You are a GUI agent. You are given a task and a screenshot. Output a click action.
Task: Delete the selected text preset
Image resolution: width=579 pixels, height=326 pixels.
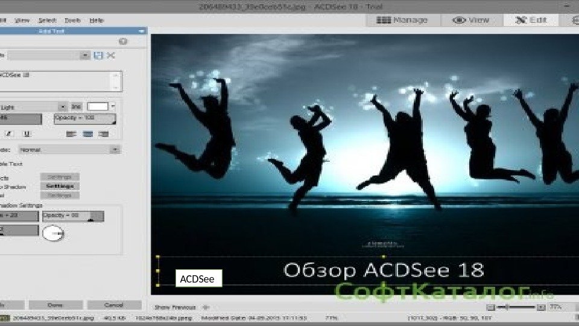(111, 56)
